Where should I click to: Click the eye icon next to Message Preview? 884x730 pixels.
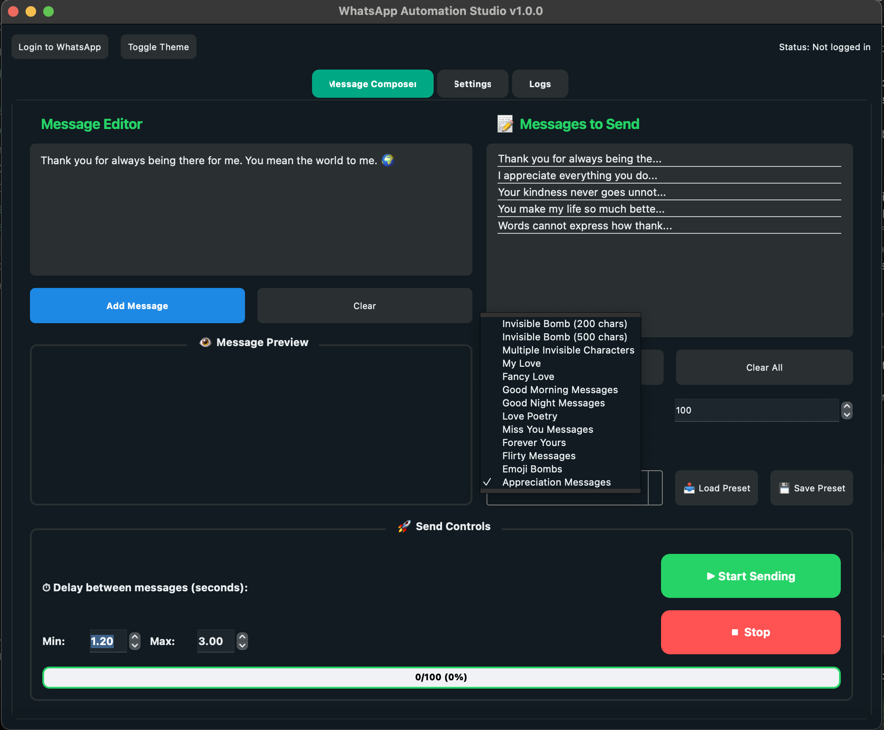click(x=205, y=342)
